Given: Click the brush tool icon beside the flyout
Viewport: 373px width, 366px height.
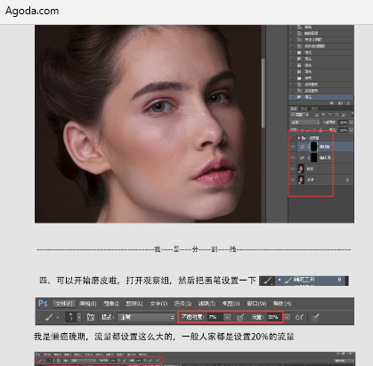Looking at the screenshot, I should pyautogui.click(x=267, y=281).
